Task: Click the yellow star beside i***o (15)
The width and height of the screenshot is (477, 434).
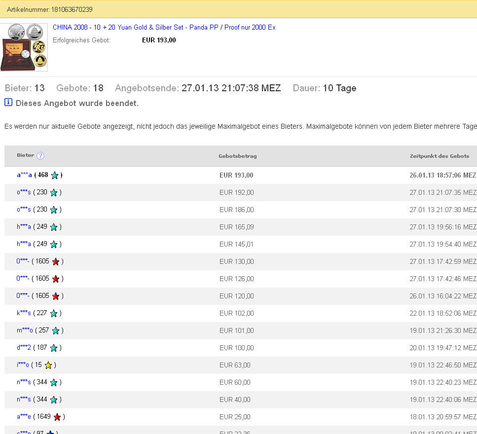Action: point(48,365)
